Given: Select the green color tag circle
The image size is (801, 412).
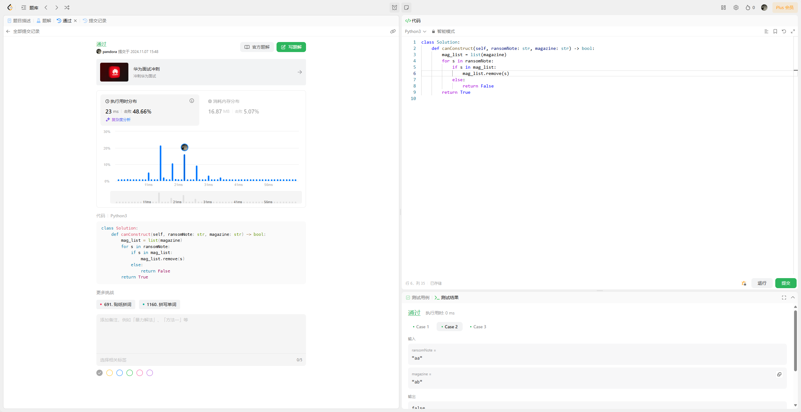Looking at the screenshot, I should point(130,373).
